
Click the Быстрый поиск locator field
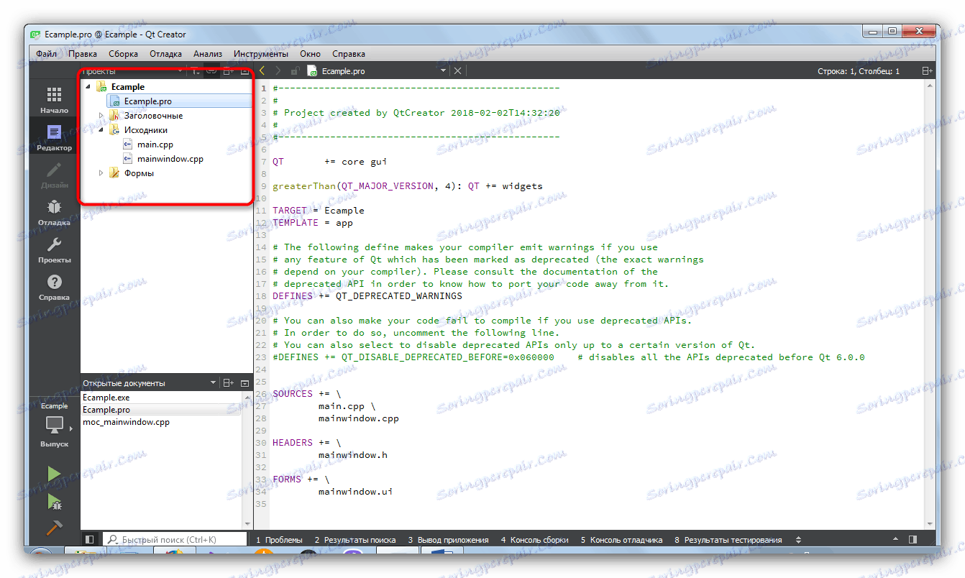(173, 539)
